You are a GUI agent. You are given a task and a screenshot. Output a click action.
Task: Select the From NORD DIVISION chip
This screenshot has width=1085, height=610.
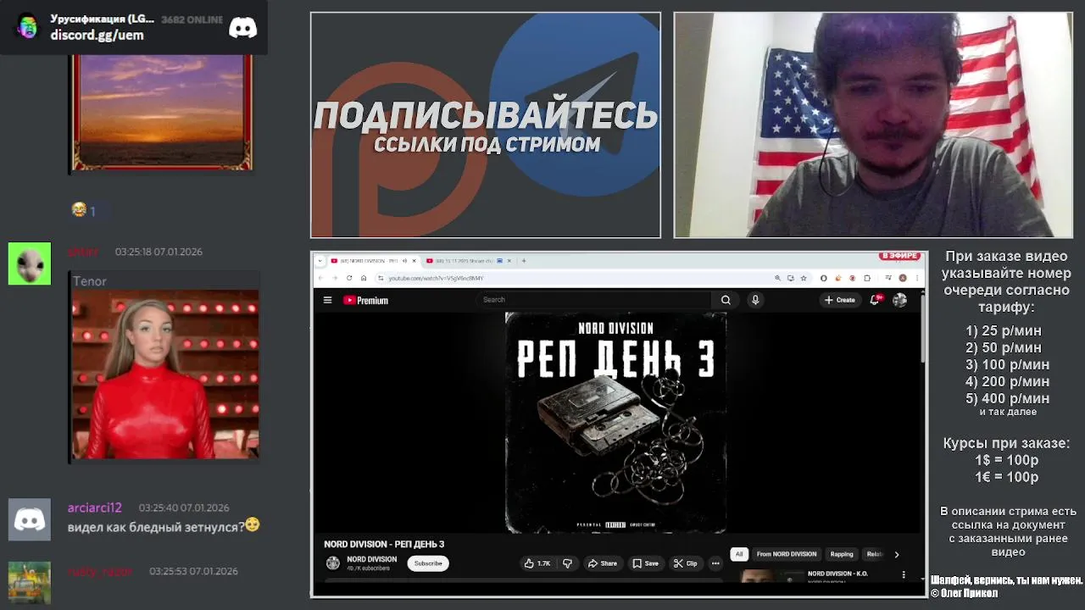787,554
